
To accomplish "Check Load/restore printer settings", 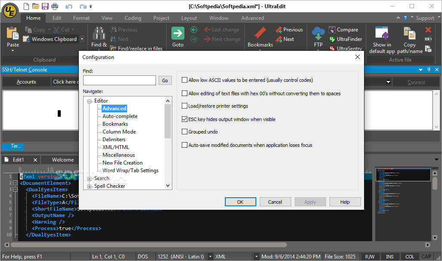I will (185, 106).
